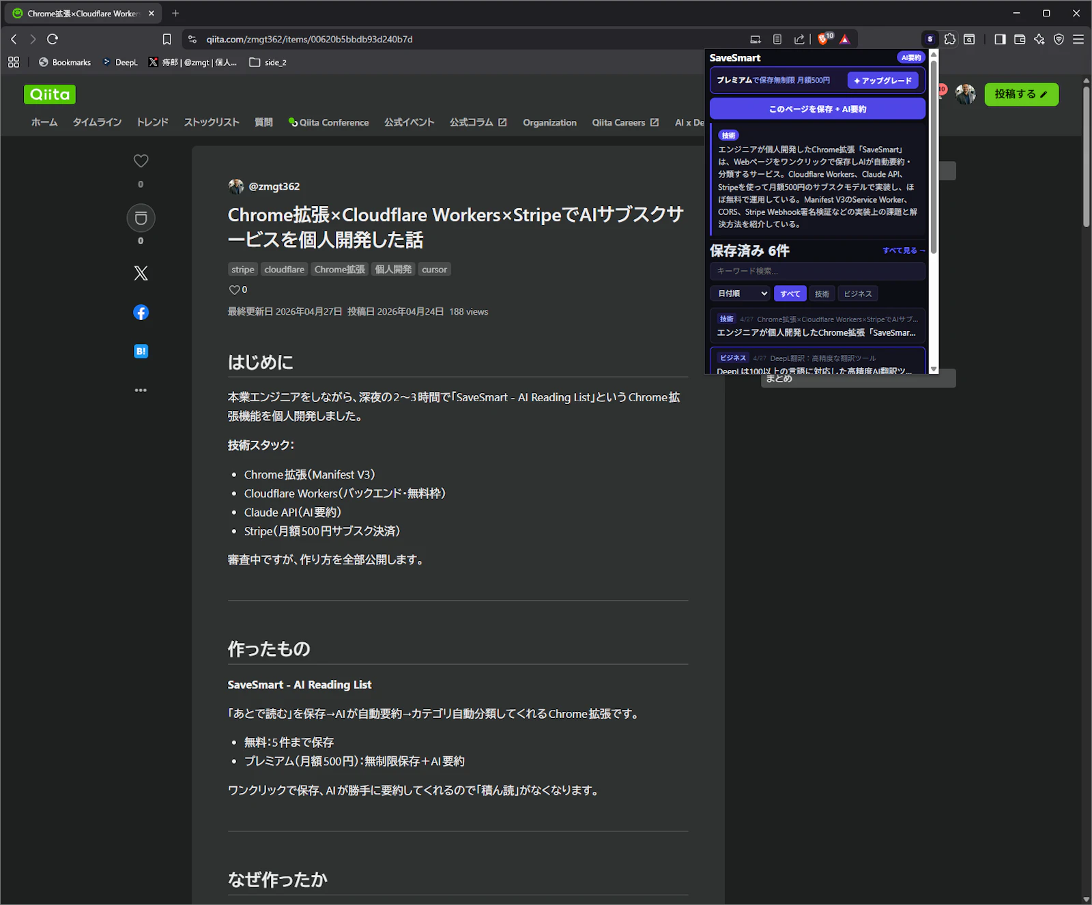This screenshot has height=905, width=1092.
Task: Like the article with the heart icon
Action: [141, 161]
